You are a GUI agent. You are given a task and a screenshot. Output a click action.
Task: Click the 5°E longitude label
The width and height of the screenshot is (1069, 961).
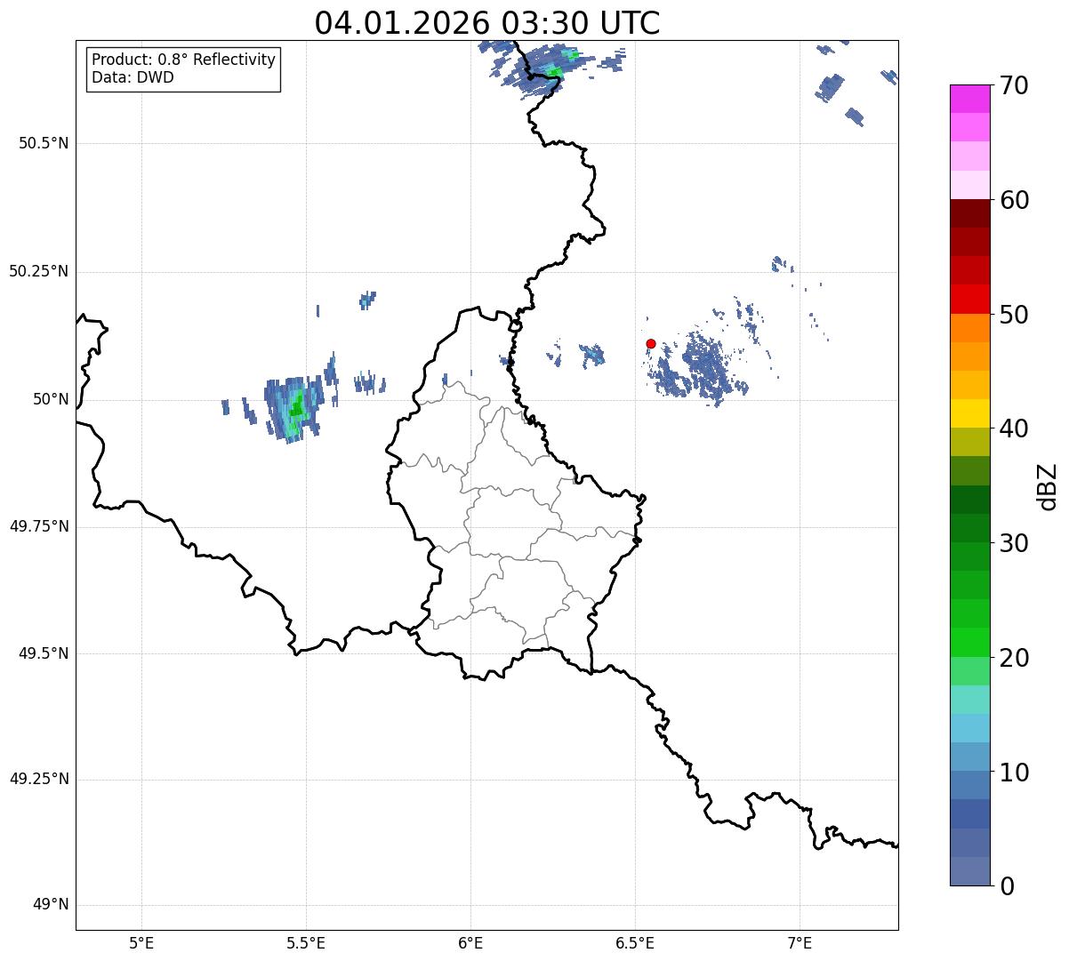pos(141,942)
